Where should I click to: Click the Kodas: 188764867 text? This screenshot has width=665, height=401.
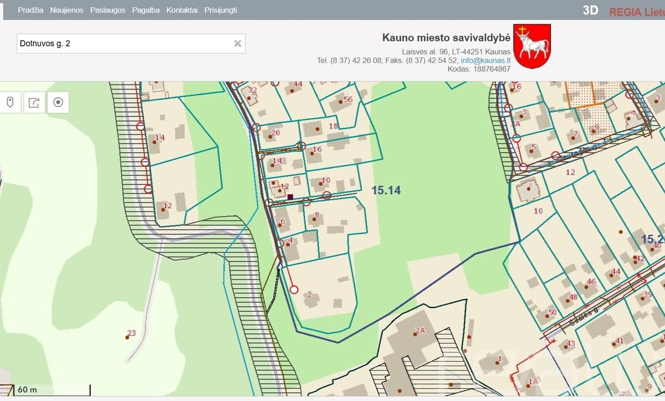479,69
